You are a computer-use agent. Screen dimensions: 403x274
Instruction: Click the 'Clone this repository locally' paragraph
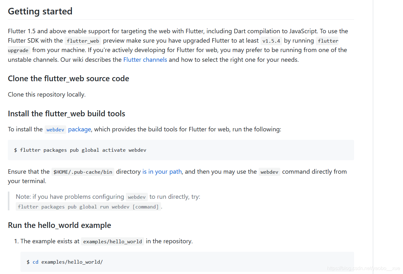tap(47, 94)
